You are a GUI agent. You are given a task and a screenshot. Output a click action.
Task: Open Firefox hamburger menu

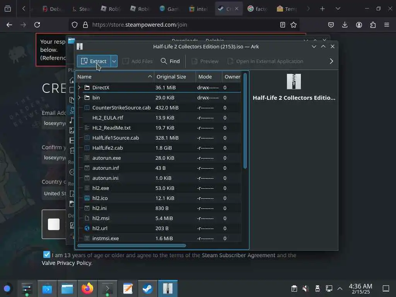(387, 25)
